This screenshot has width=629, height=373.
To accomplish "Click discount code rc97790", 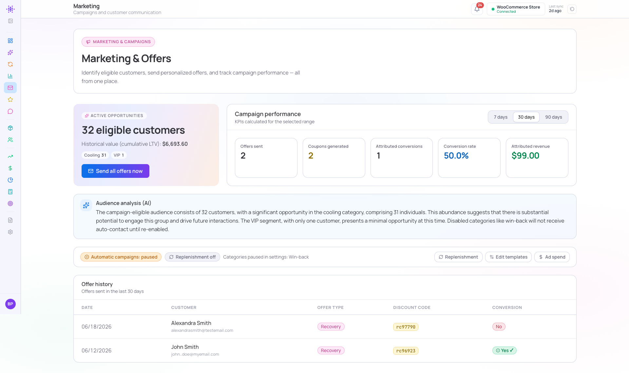I will pyautogui.click(x=406, y=327).
